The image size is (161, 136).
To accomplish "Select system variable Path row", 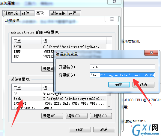I will [x=59, y=99].
